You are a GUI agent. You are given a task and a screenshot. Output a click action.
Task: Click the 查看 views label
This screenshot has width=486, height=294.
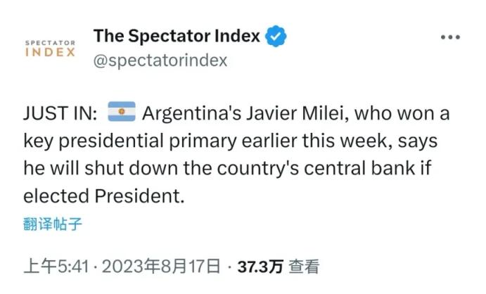click(x=304, y=267)
